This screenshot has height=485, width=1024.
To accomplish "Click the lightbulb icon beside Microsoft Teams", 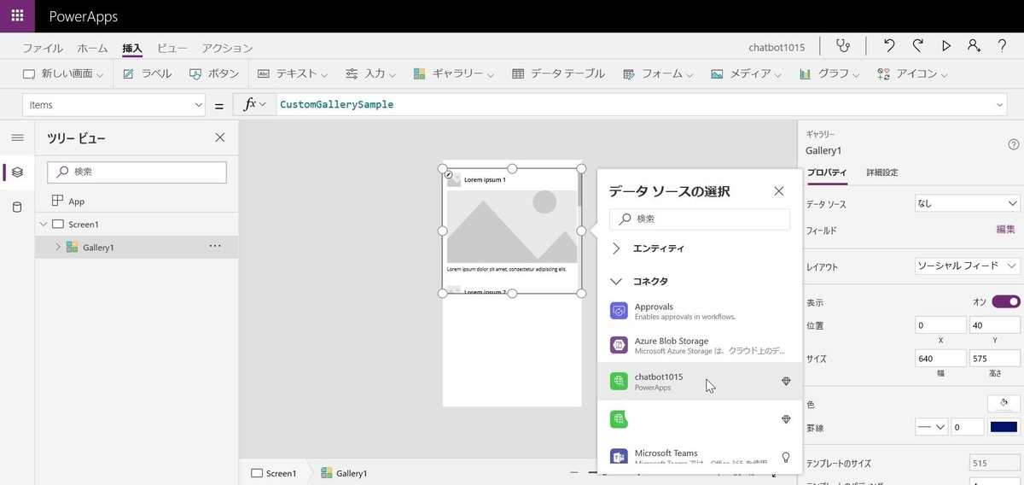I will [x=786, y=458].
